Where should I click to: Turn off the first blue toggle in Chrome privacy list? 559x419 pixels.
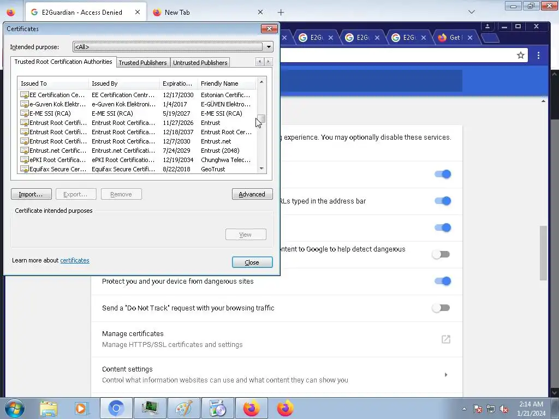tap(442, 174)
